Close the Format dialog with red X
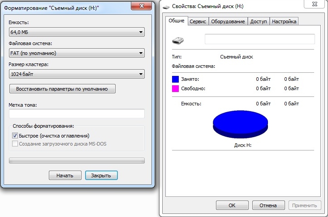Image resolution: width=328 pixels, height=217 pixels. [x=142, y=6]
